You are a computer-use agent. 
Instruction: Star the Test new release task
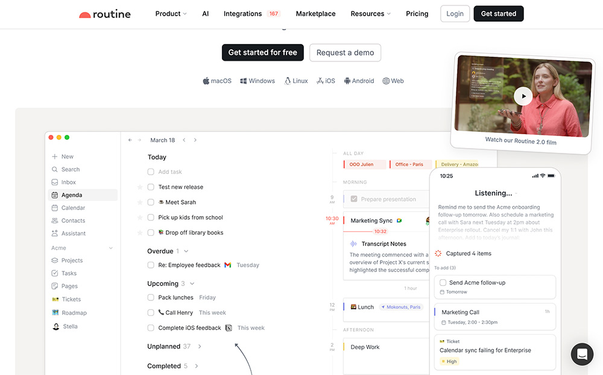point(140,187)
